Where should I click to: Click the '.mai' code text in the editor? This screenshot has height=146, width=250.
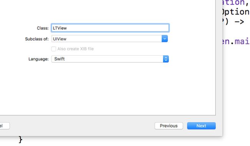[240, 41]
